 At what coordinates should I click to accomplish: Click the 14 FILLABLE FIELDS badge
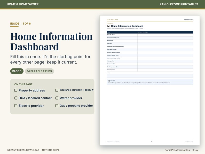pyautogui.click(x=39, y=71)
